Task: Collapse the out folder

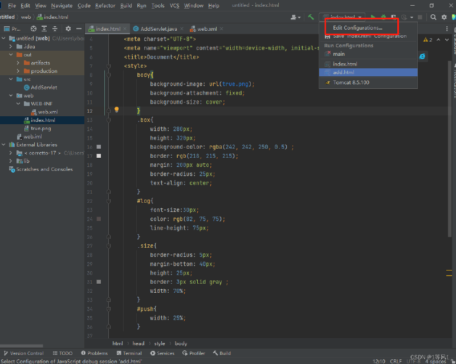Action: (x=11, y=54)
